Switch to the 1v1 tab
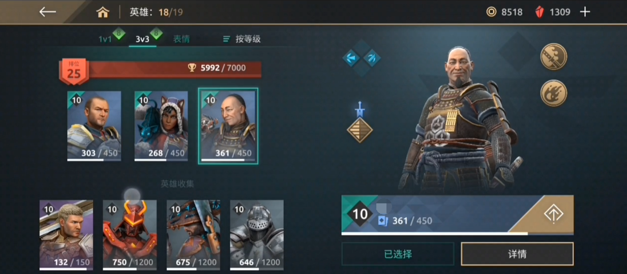The width and height of the screenshot is (627, 274). pyautogui.click(x=105, y=39)
